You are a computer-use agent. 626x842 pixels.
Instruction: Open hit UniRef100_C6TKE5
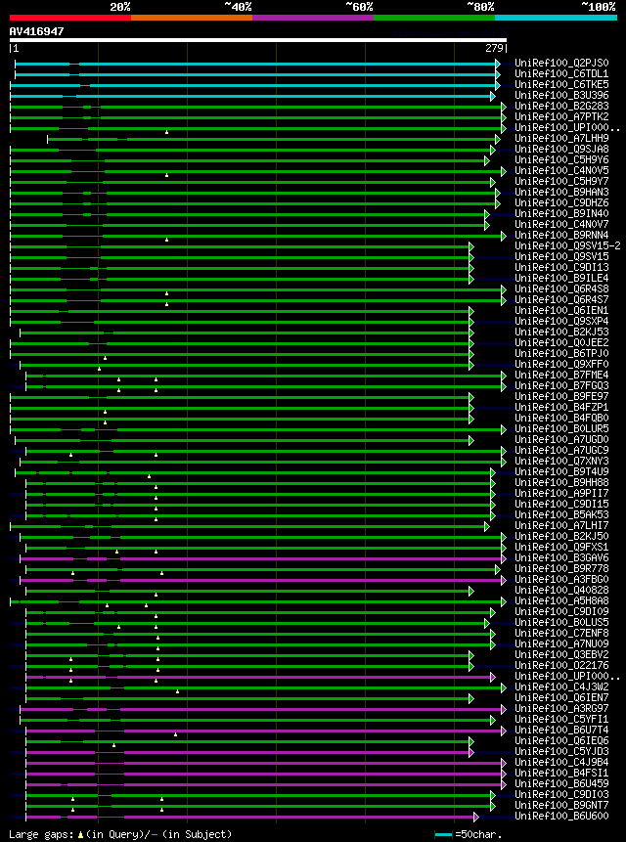[x=561, y=85]
